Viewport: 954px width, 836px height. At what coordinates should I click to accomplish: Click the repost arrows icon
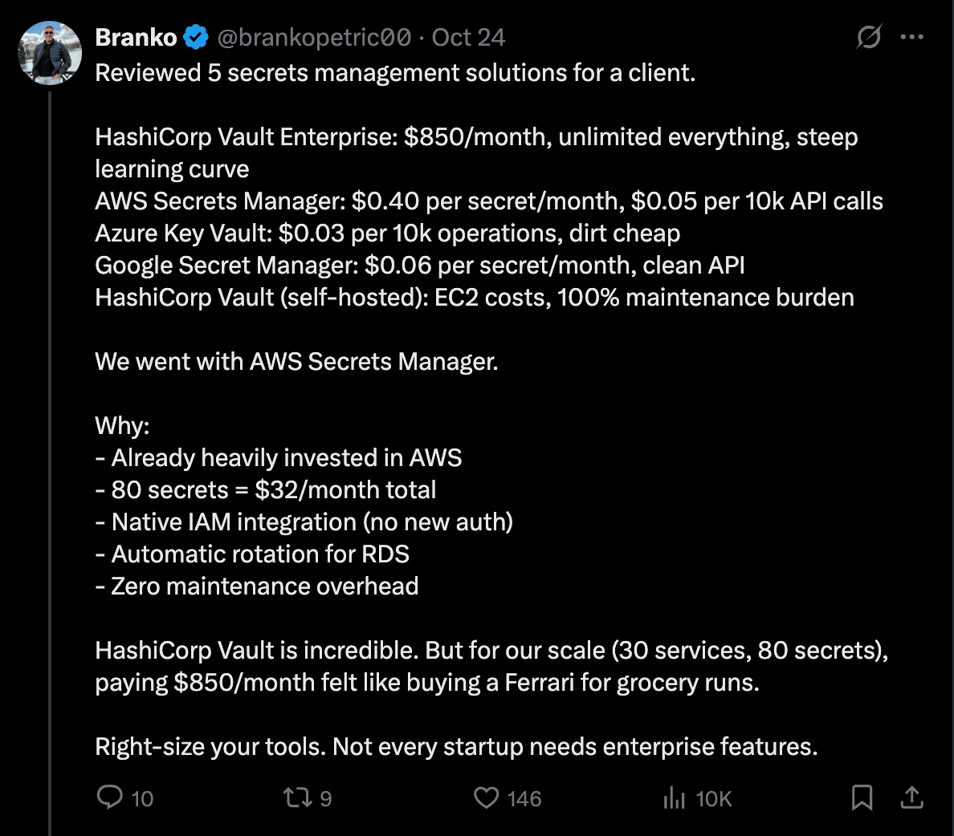(296, 797)
